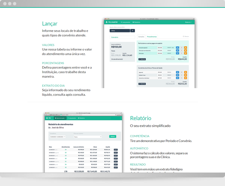Click blue add button in the plain Particular row

(x=177, y=53)
